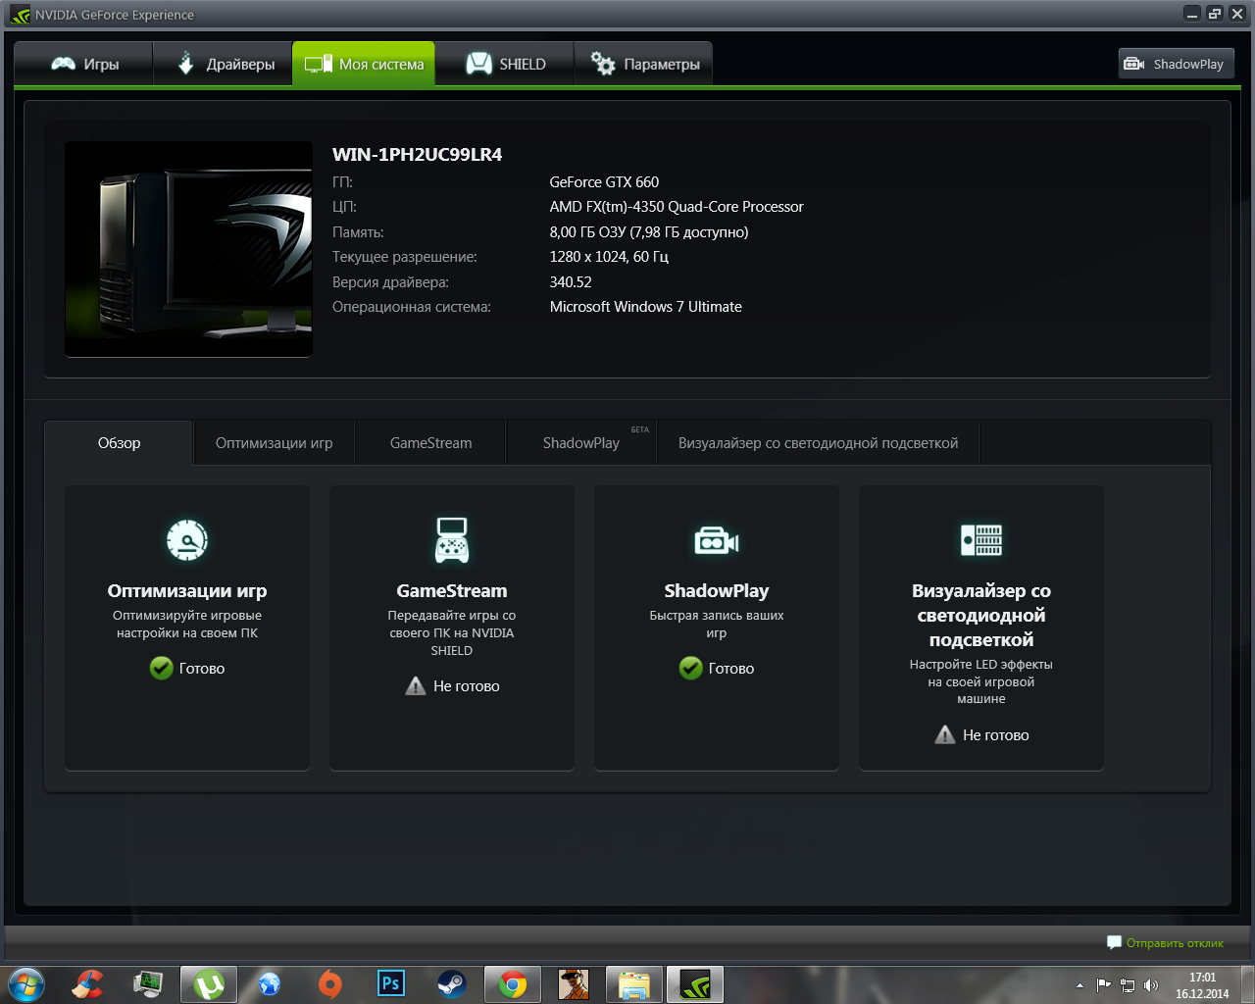This screenshot has height=1004, width=1255.
Task: Show hidden system tray icons
Action: click(x=1079, y=984)
